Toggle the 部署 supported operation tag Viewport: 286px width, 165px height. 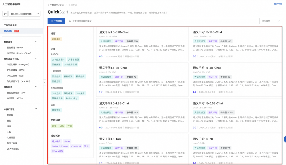54,126
